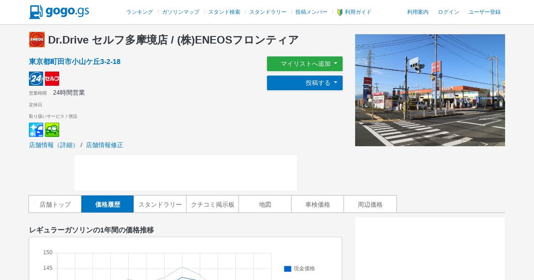Follow the store address link
The width and height of the screenshot is (534, 280).
click(75, 61)
